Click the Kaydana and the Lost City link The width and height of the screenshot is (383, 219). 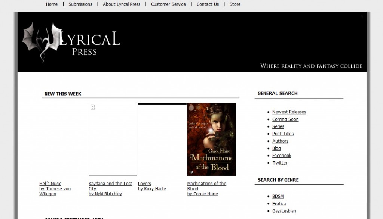point(110,186)
